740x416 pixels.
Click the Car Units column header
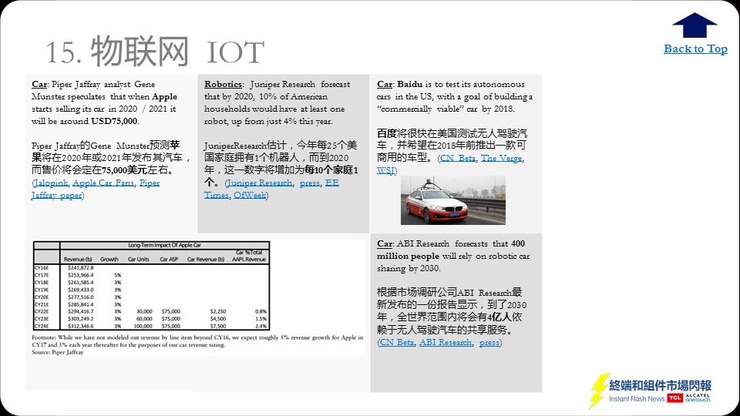[x=138, y=259]
